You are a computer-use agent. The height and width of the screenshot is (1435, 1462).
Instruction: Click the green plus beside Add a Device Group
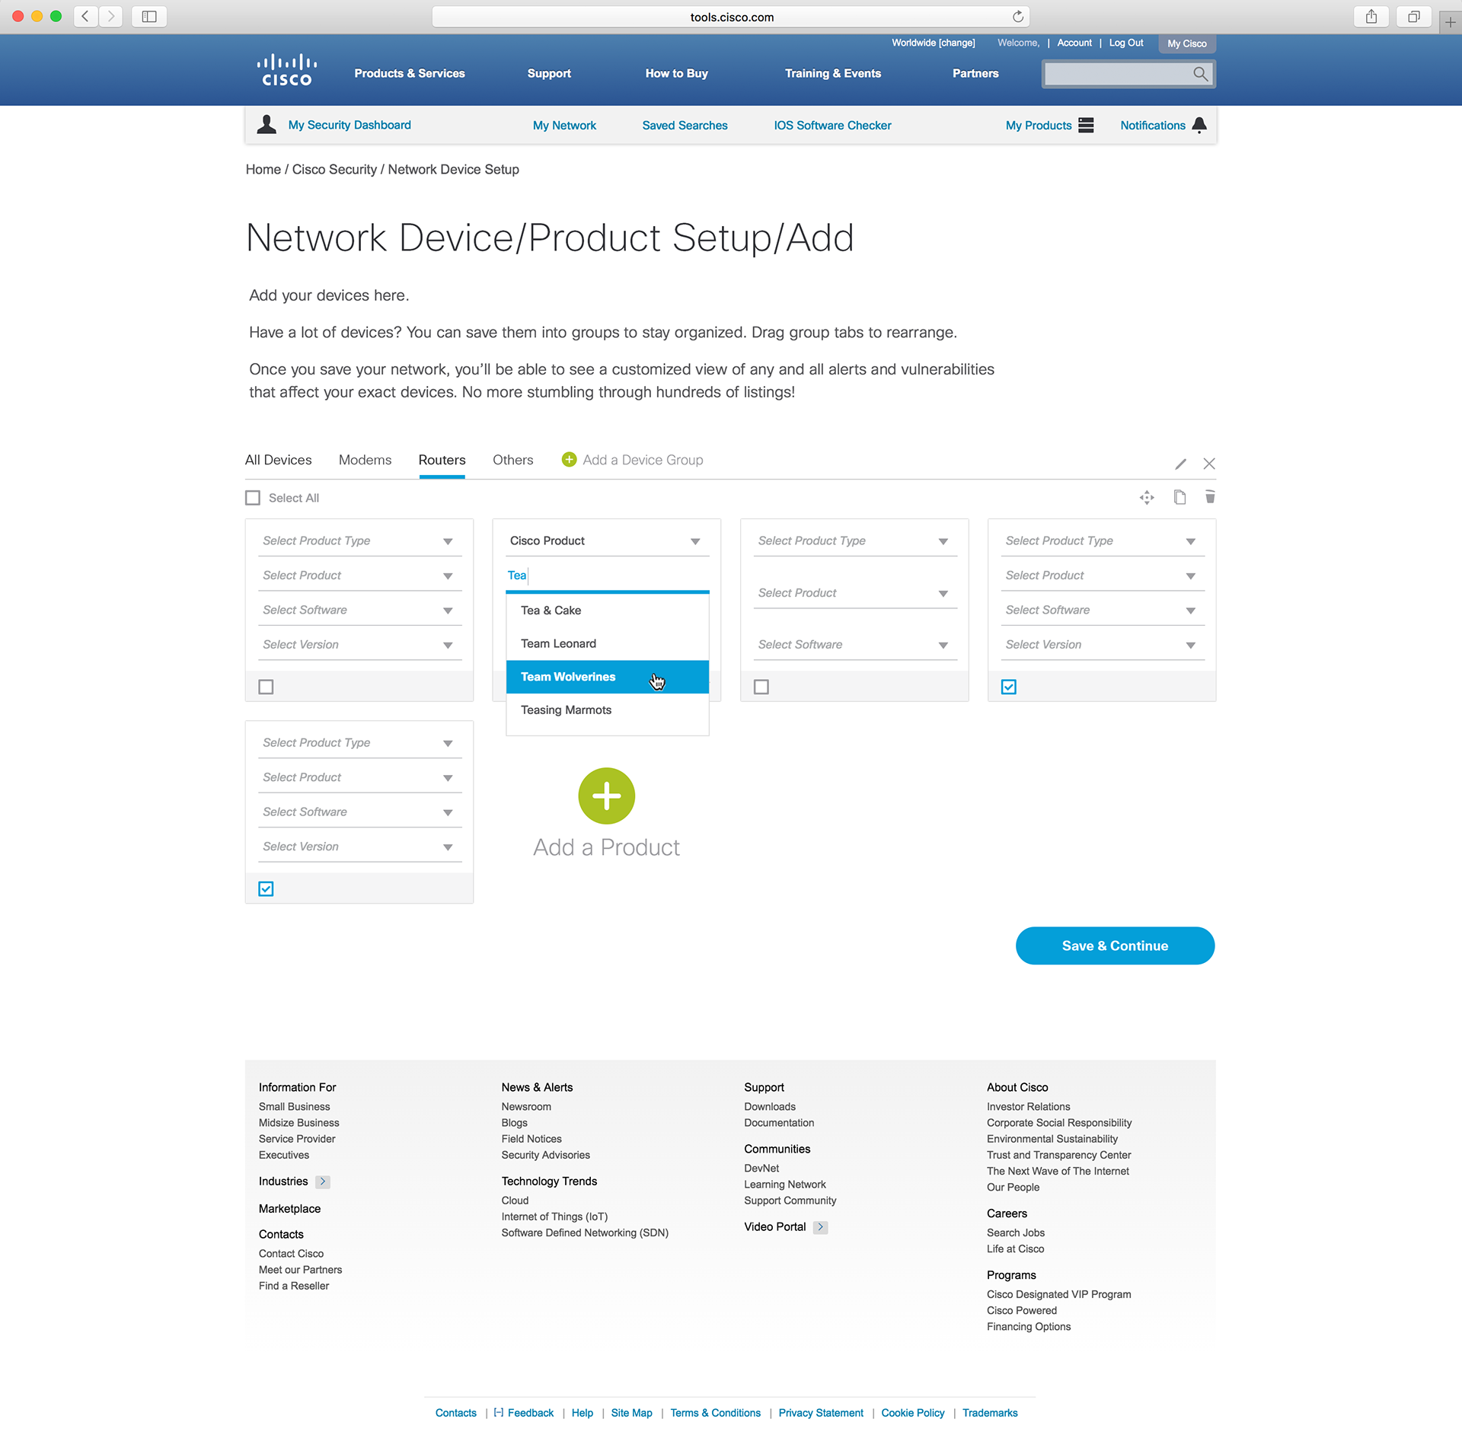click(x=569, y=459)
